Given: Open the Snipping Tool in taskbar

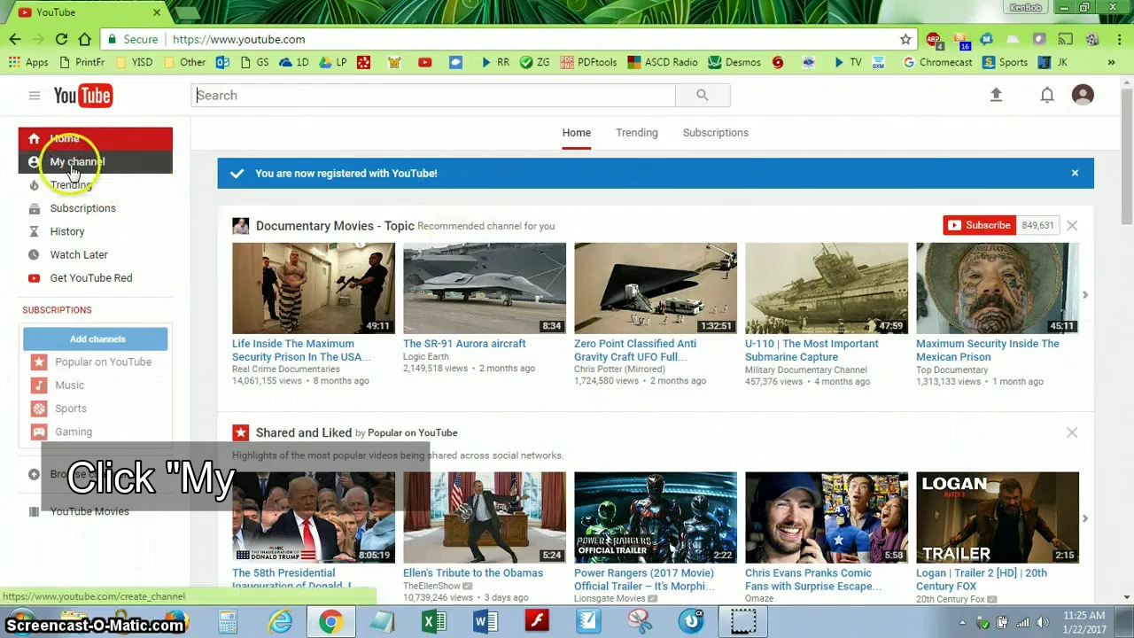Looking at the screenshot, I should pos(640,622).
